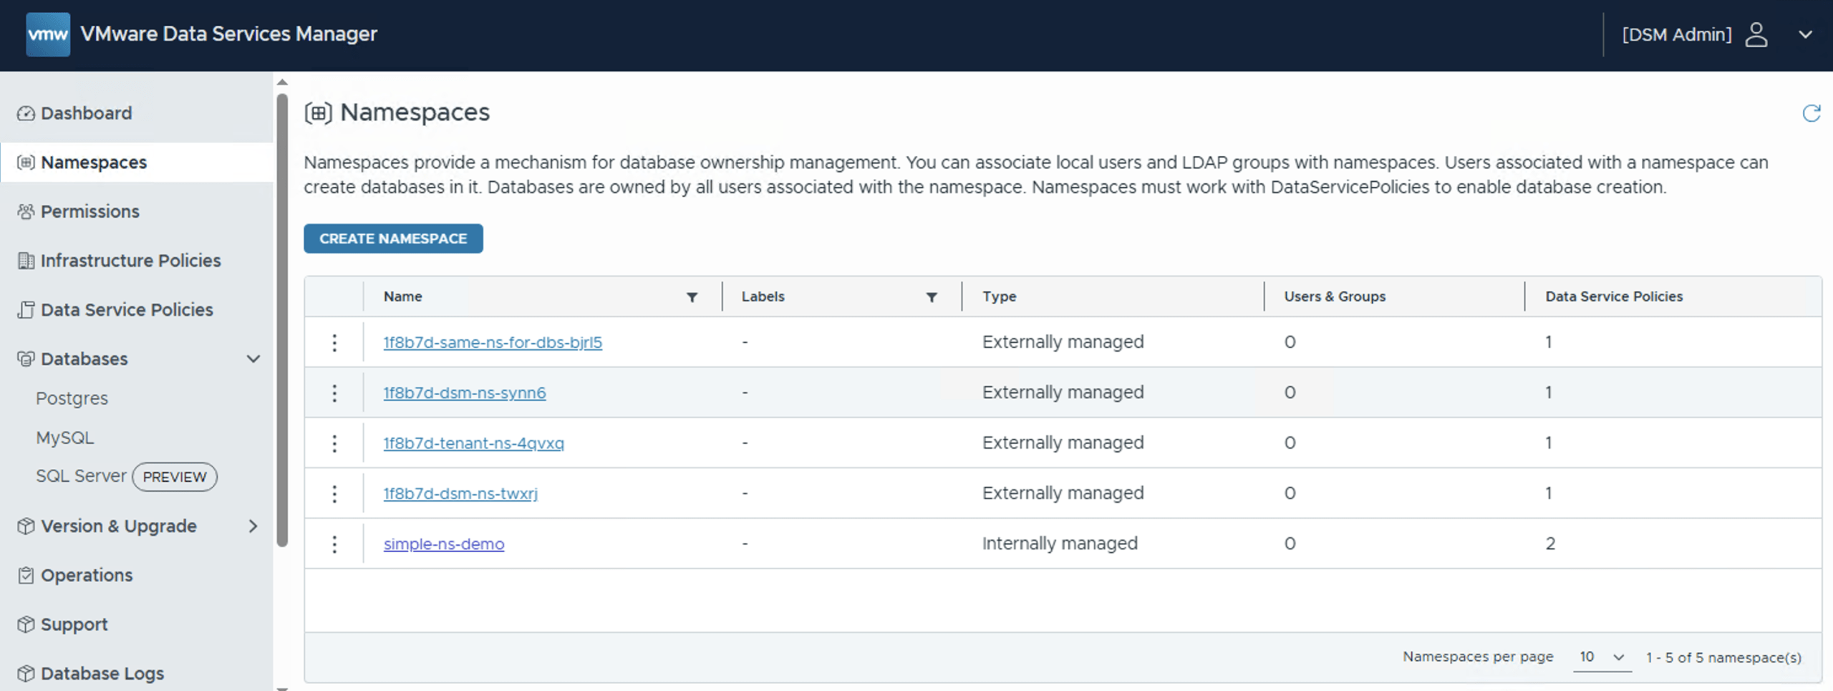Screen dimensions: 1833x691
Task: Open actions menu for 1f8b7d-same-ns-for-dbs-bjrl5
Action: [x=334, y=342]
